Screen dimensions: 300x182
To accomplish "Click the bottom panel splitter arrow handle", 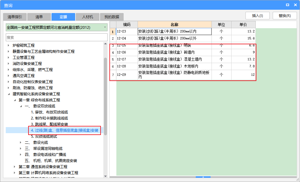I will pyautogui.click(x=203, y=177).
